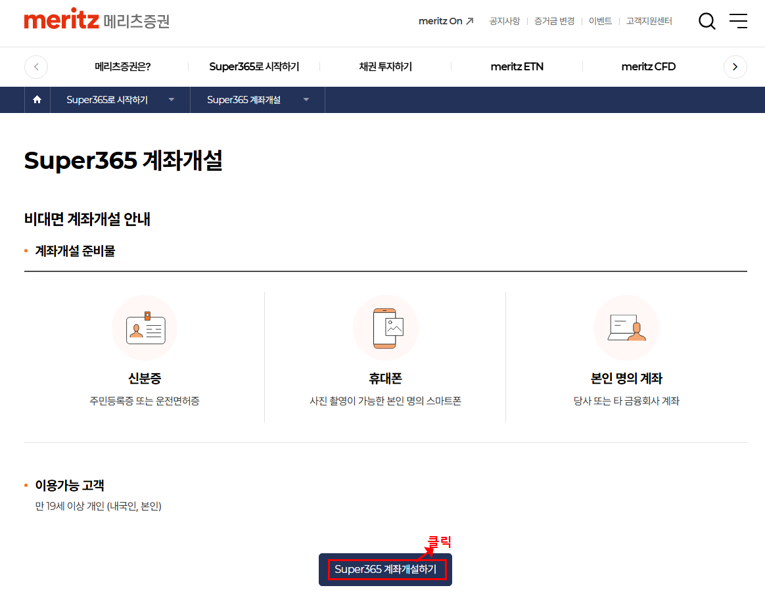Screen dimensions: 765x592
Task: Click text 주민등록증 또는 운전면허증
Action: 145,401
